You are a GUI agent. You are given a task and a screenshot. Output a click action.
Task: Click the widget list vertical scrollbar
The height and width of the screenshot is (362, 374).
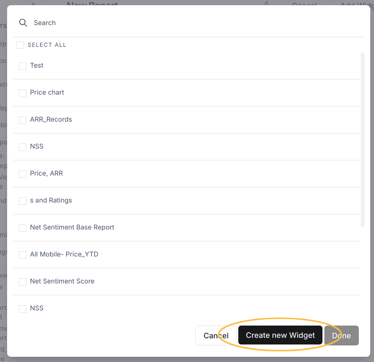[x=363, y=140]
